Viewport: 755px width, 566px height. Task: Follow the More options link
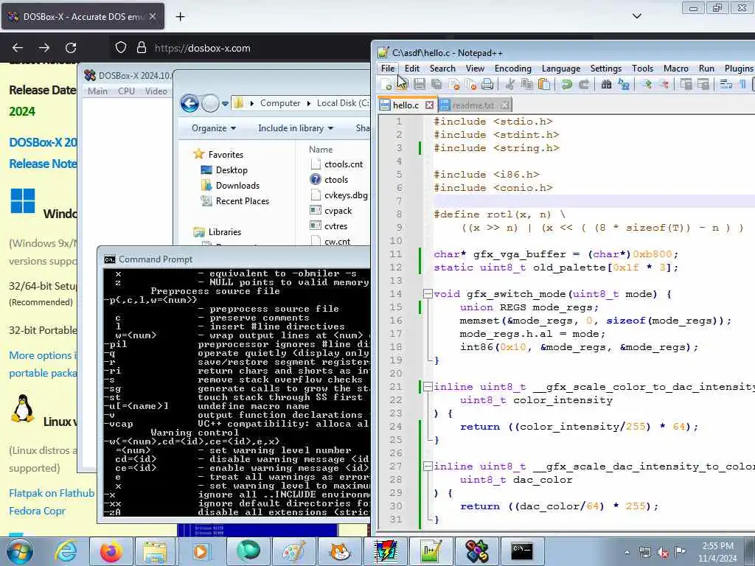pyautogui.click(x=42, y=355)
